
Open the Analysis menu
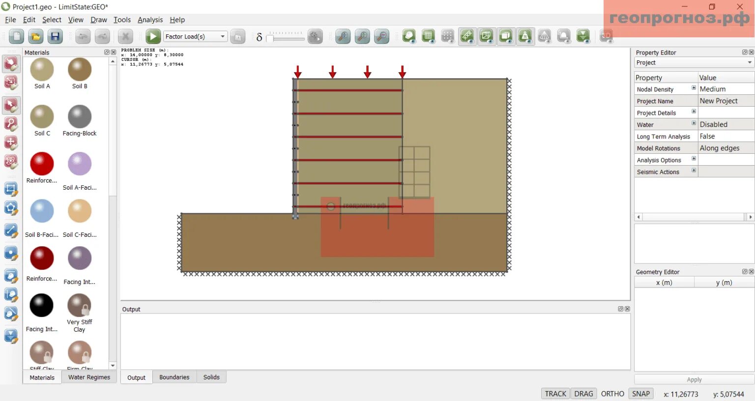point(150,20)
